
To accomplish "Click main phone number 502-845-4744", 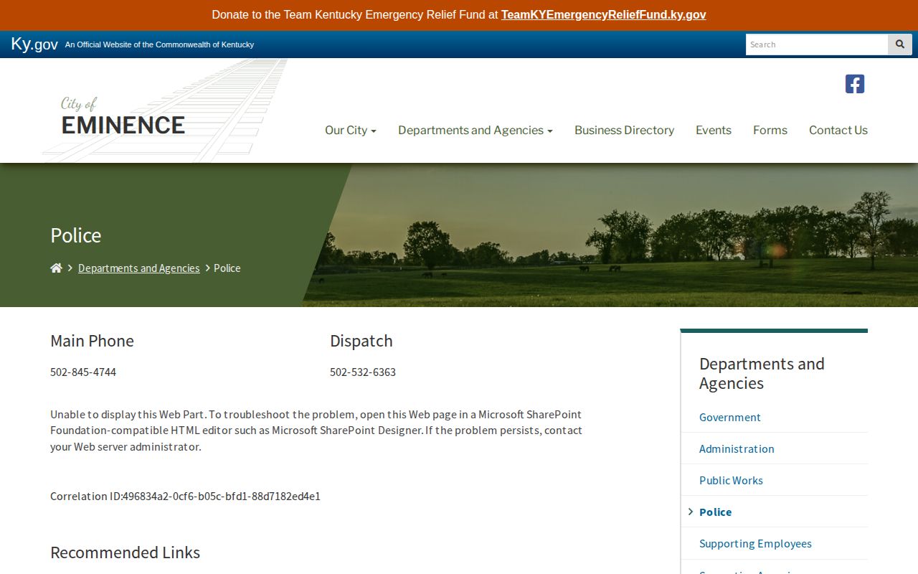I will tap(83, 372).
